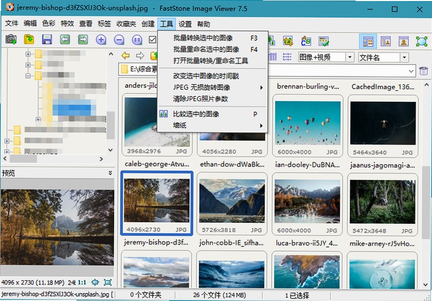Click status bar text 26 个文件 (124 MB)

click(x=219, y=295)
